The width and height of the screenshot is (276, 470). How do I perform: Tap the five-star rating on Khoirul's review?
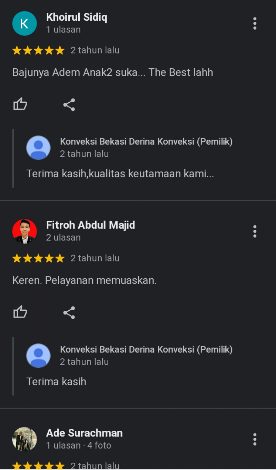[x=38, y=50]
